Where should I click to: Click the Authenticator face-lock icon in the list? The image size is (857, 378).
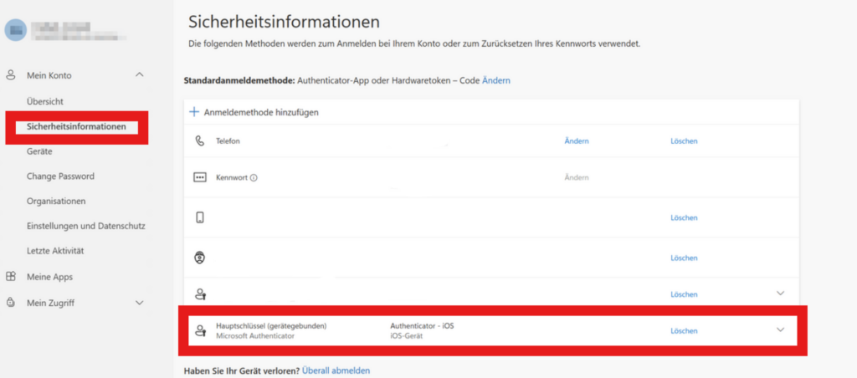(x=199, y=256)
